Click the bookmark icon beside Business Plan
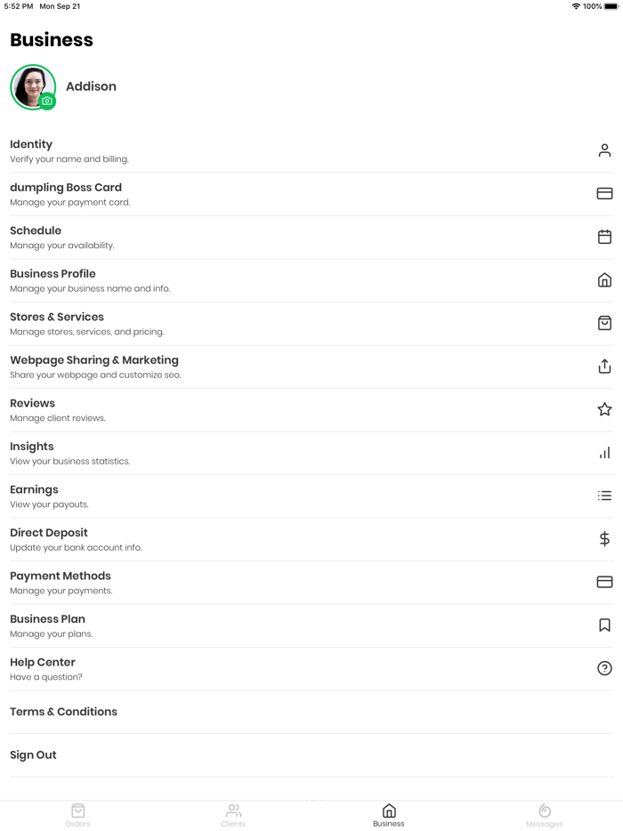This screenshot has width=623, height=831. click(x=604, y=625)
